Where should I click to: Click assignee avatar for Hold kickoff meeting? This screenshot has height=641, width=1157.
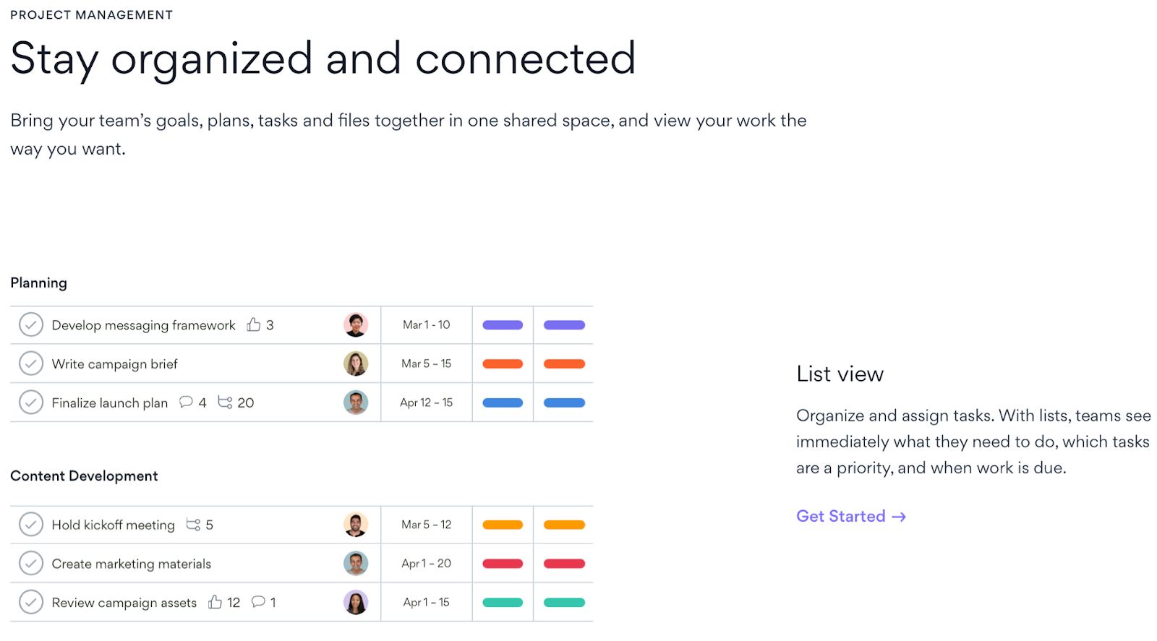(x=355, y=525)
